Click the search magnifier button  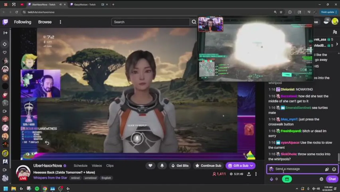coord(194,22)
